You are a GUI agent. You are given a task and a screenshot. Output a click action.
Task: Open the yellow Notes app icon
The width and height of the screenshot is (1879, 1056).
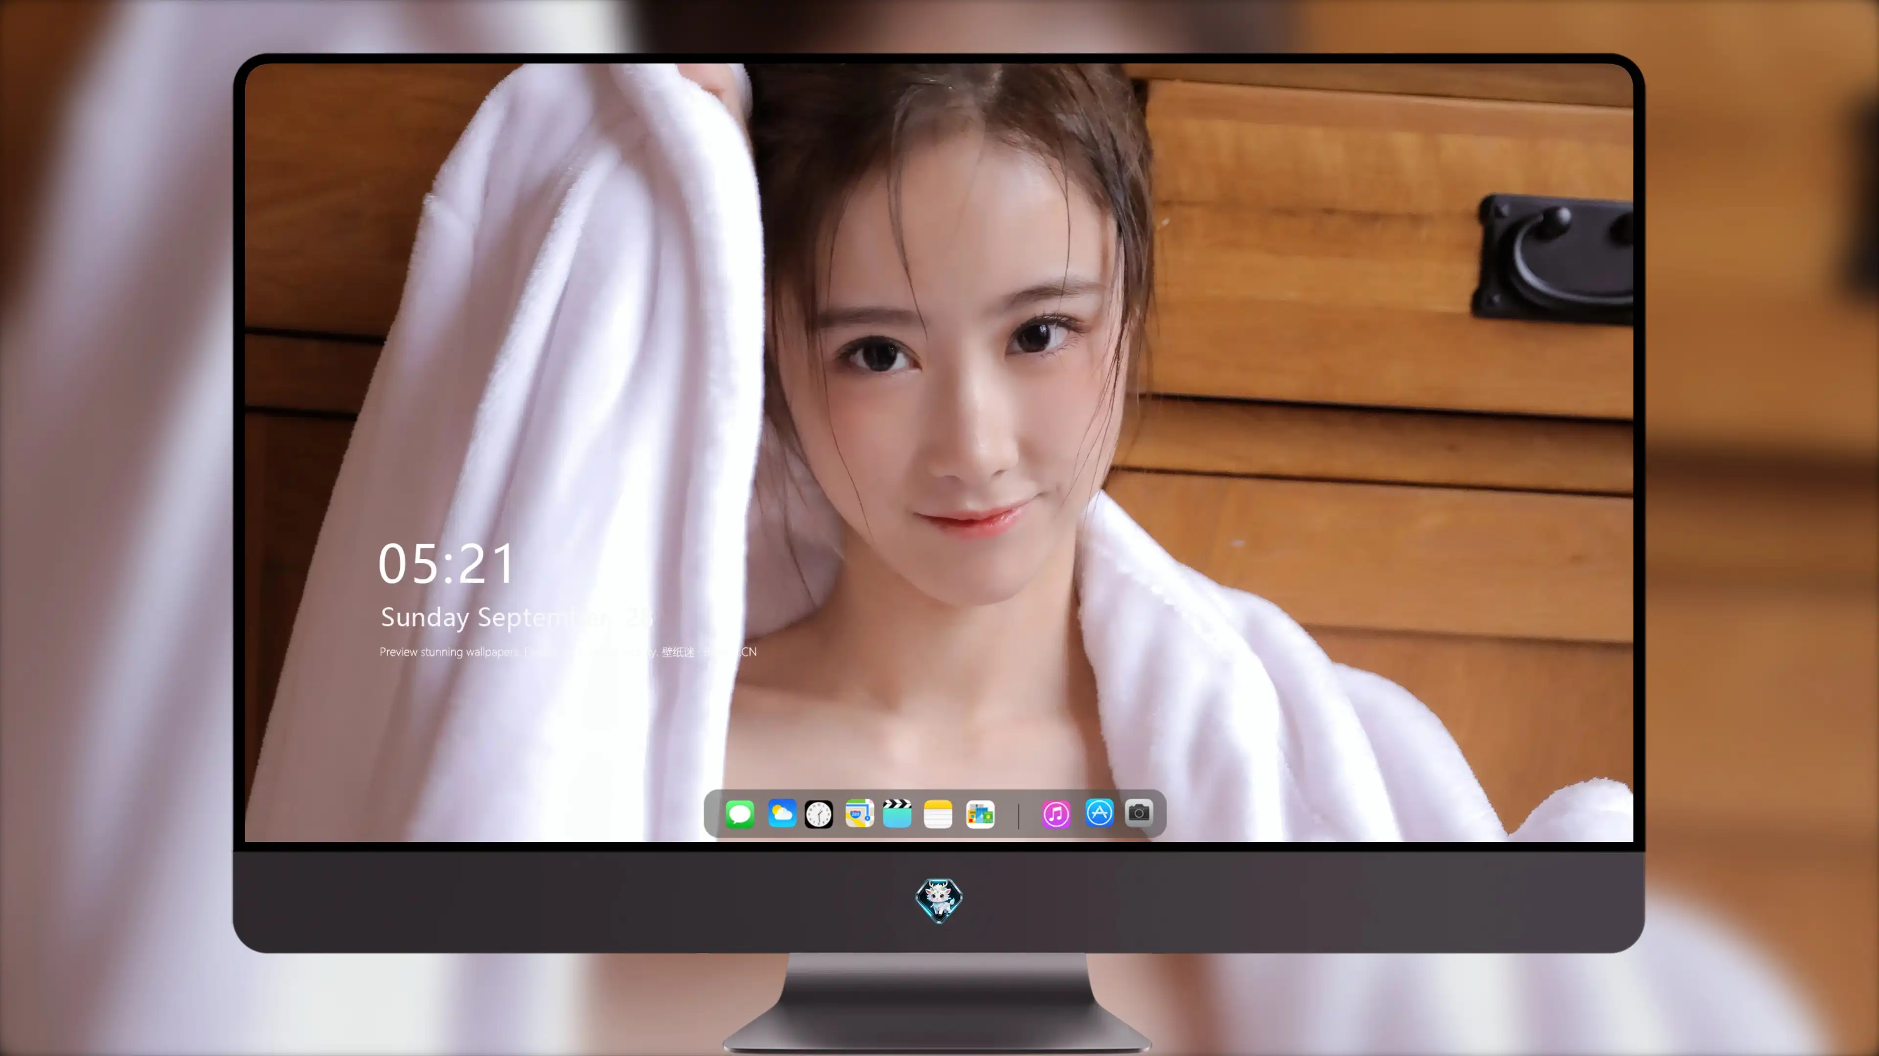(938, 814)
